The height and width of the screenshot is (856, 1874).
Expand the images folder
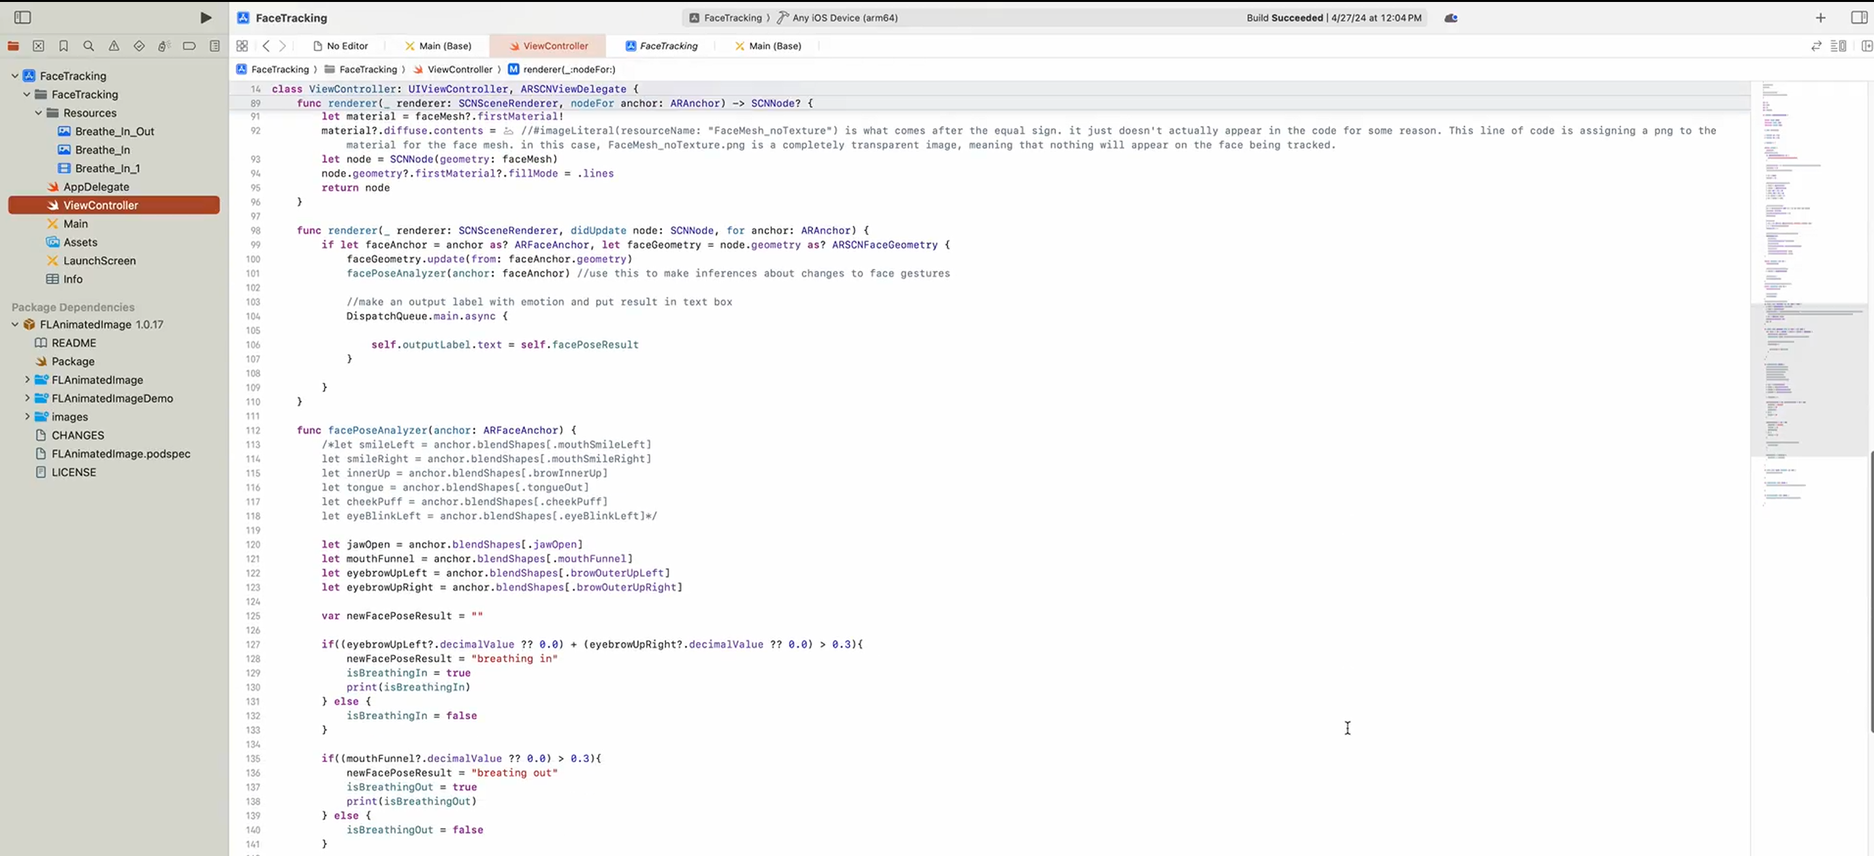(x=27, y=417)
